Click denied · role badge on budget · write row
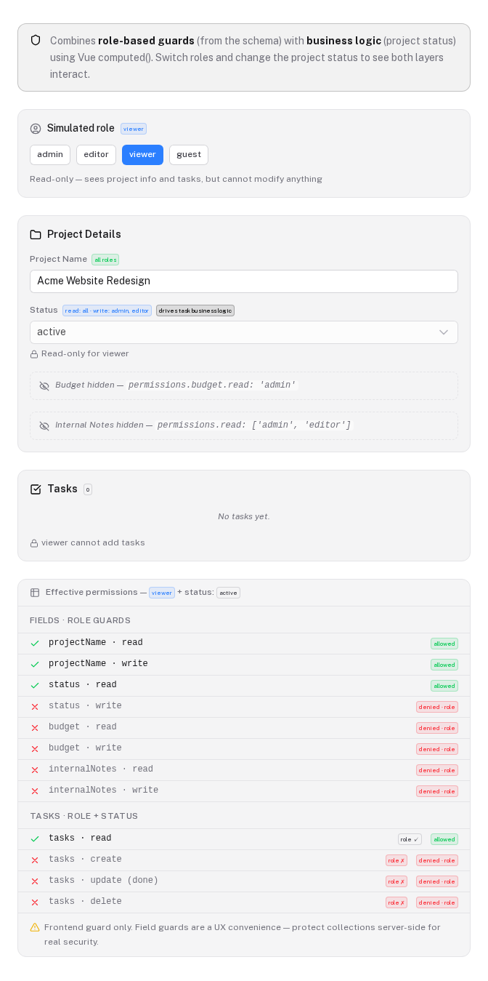 tap(437, 749)
